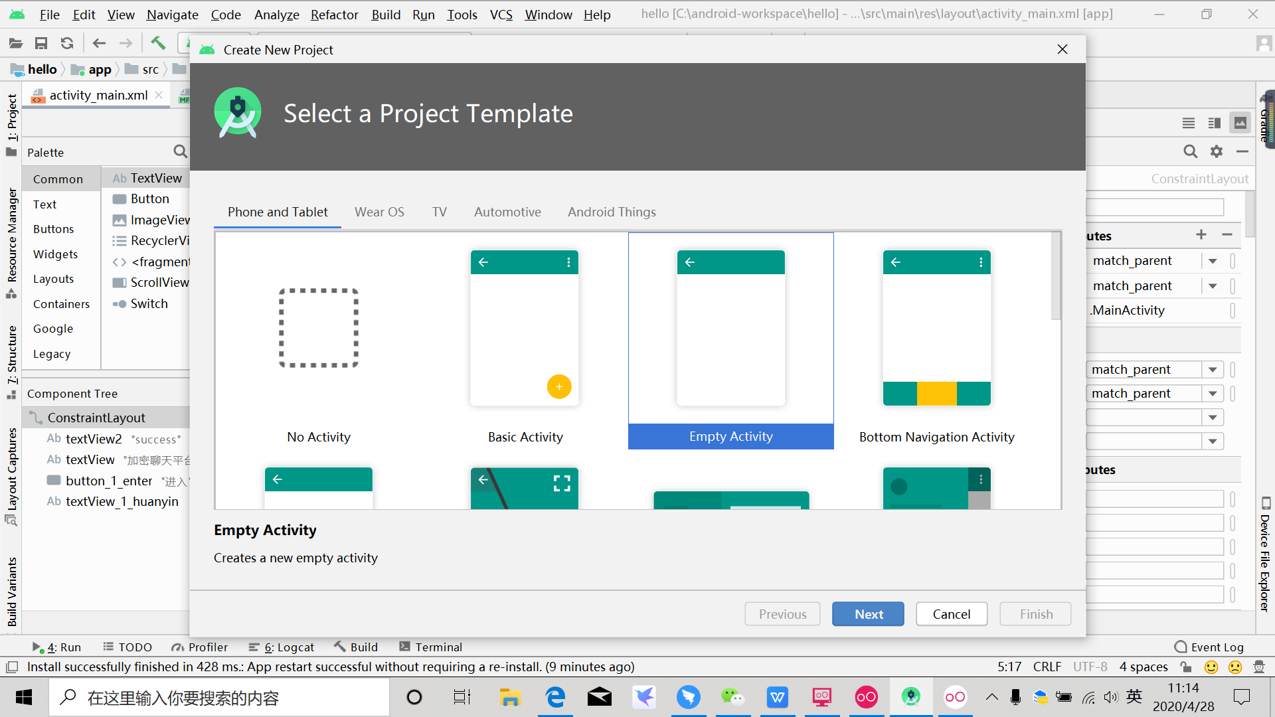Enable Design view mode

(x=1240, y=123)
